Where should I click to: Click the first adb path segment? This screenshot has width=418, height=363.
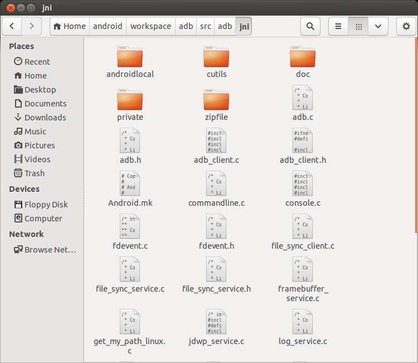(186, 26)
